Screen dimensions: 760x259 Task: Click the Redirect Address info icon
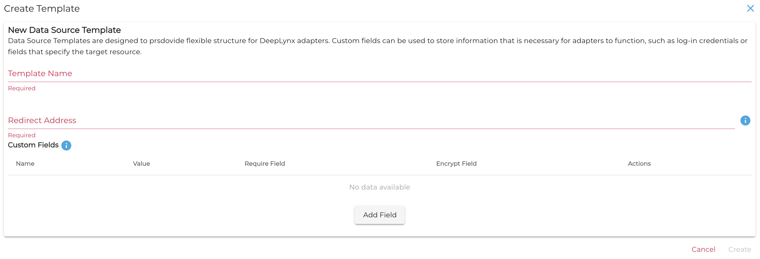[x=745, y=120]
